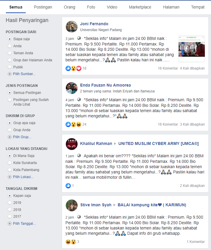Open Stive Iman Syah's profile avatar
211x250 pixels.
[x=71, y=205]
